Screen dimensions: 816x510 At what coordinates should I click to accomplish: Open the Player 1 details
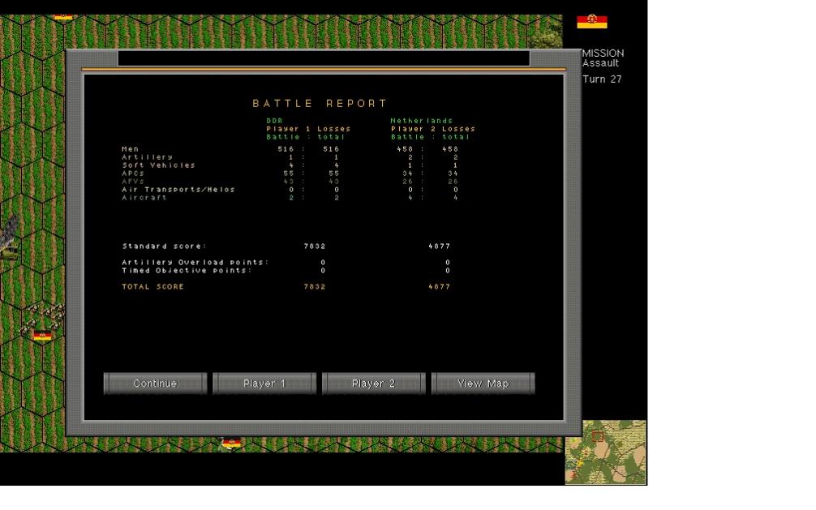(x=264, y=384)
